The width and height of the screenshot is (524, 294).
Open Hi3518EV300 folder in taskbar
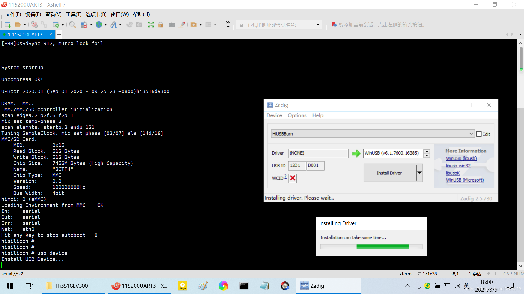coord(72,286)
